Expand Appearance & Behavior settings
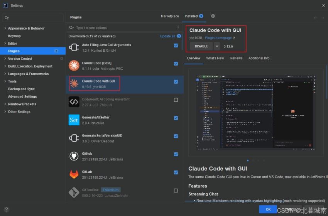328x216 pixels. click(x=5, y=28)
